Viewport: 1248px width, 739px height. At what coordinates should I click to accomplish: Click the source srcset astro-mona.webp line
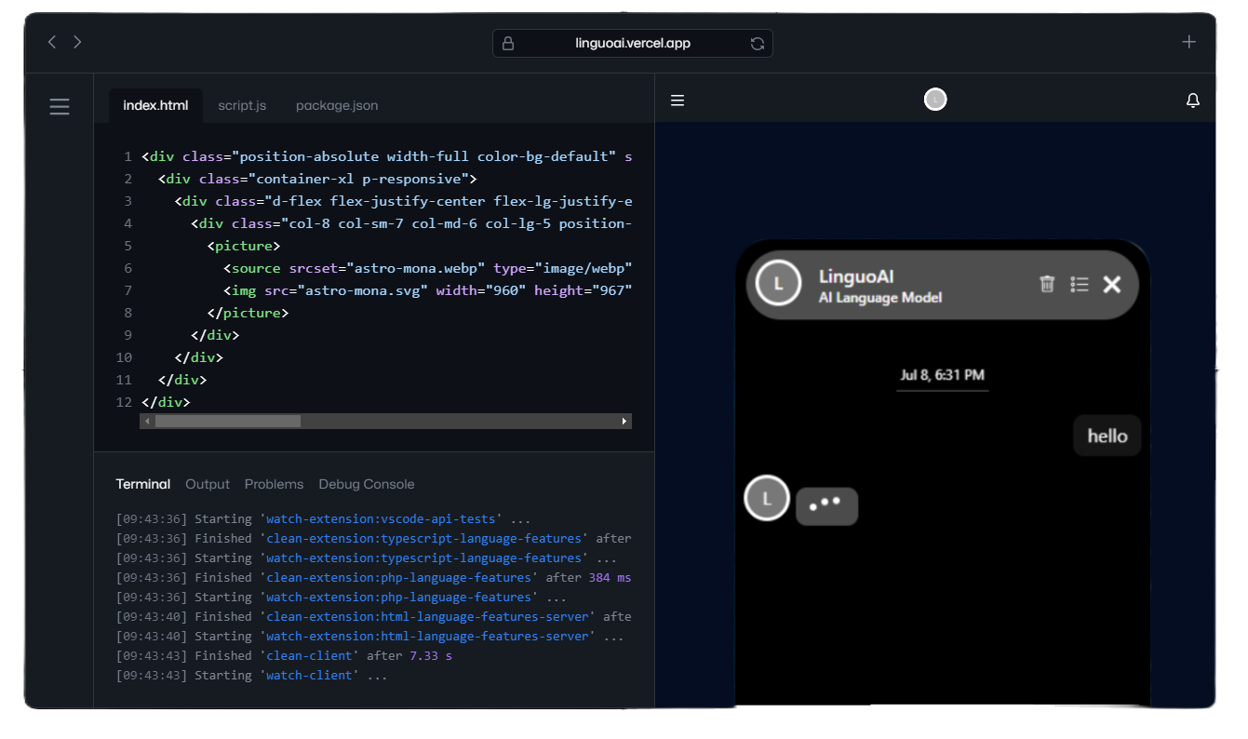tap(427, 268)
